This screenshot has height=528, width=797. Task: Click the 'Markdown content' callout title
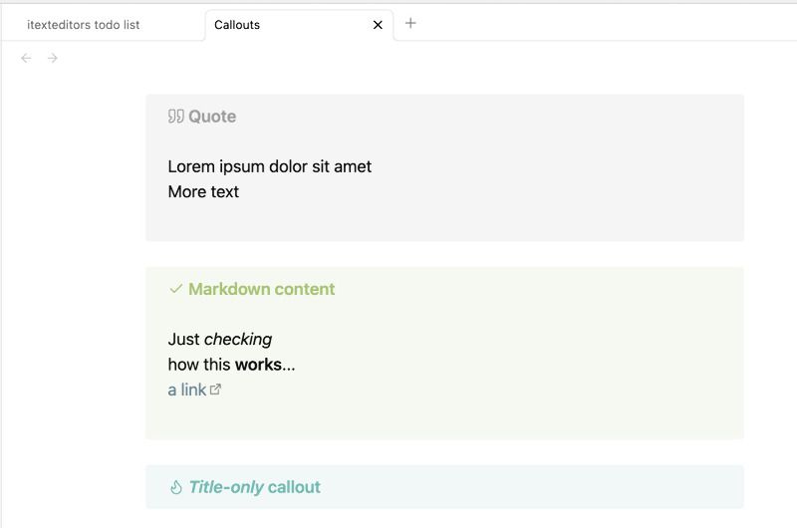tap(261, 289)
